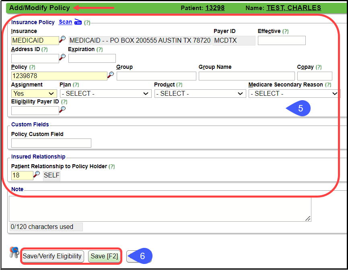Click the Copay input field
Viewport: 348px width, 270px height.
click(x=315, y=76)
